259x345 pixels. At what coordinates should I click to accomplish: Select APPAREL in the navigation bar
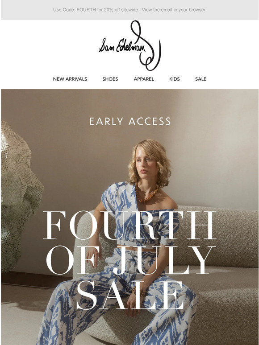(144, 79)
